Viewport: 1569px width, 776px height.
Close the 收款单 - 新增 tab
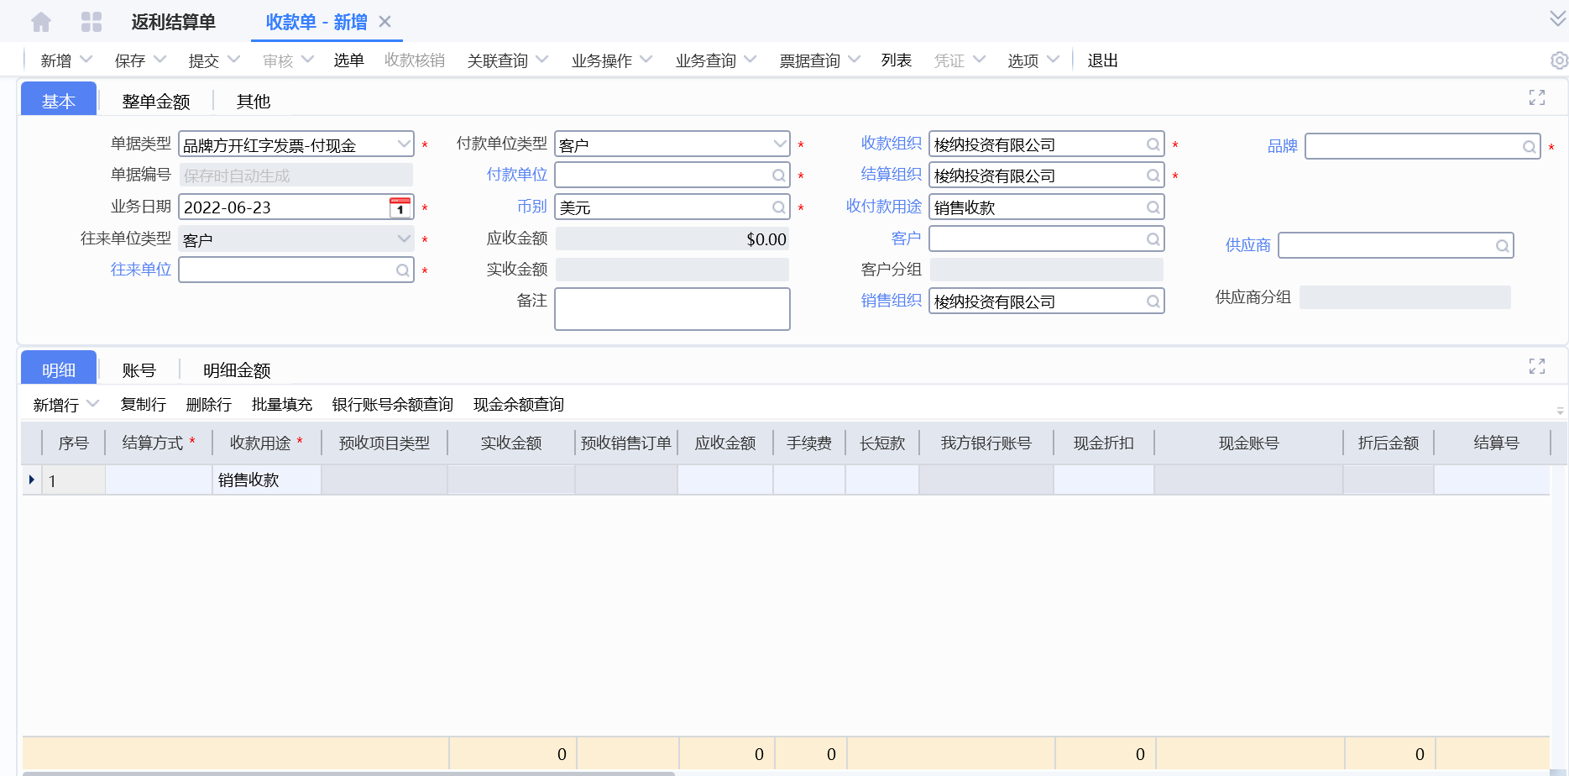point(385,22)
